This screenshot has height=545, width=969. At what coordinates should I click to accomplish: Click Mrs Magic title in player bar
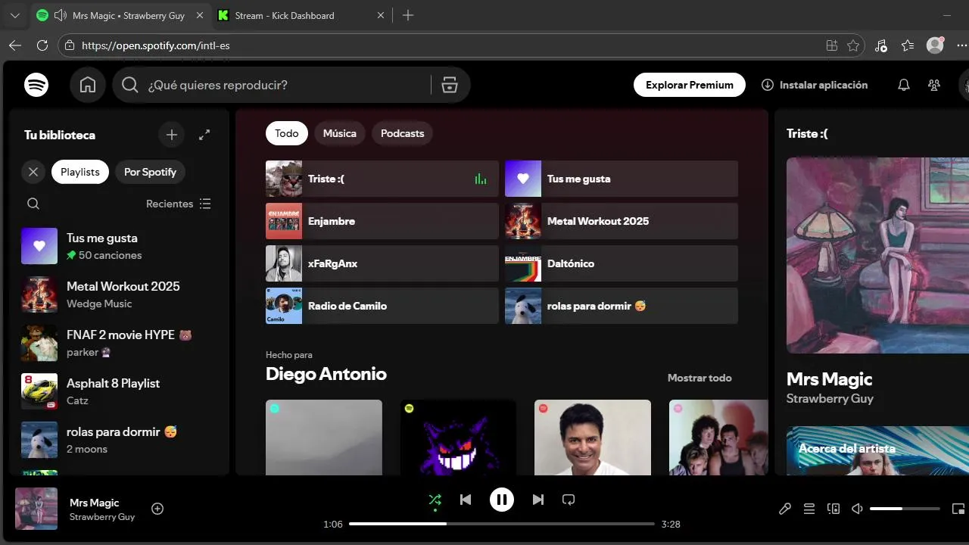[x=95, y=503]
